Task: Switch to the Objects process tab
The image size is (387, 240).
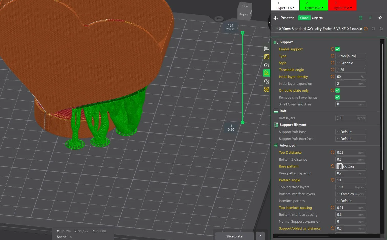Action: coord(317,18)
